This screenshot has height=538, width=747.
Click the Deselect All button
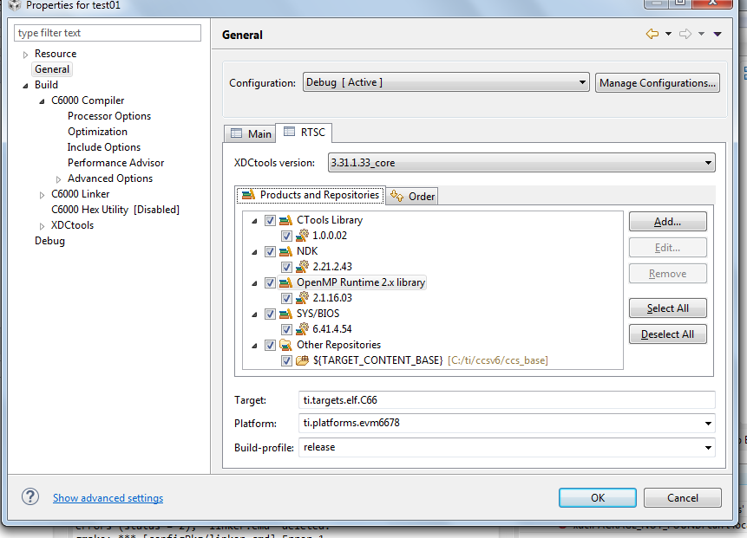click(x=667, y=334)
